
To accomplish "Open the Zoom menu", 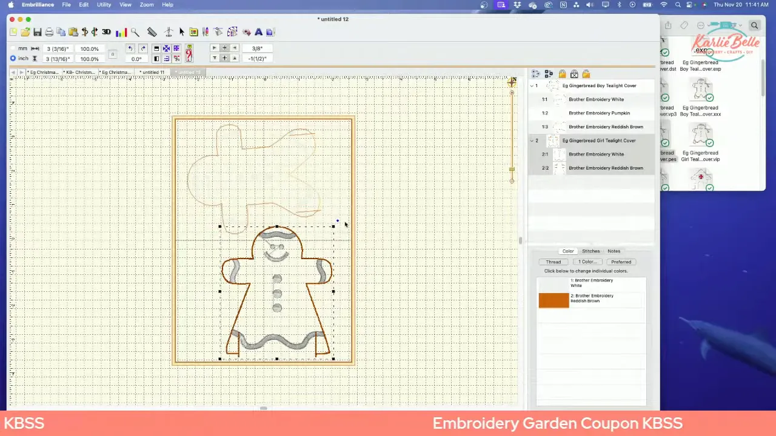I will [147, 4].
